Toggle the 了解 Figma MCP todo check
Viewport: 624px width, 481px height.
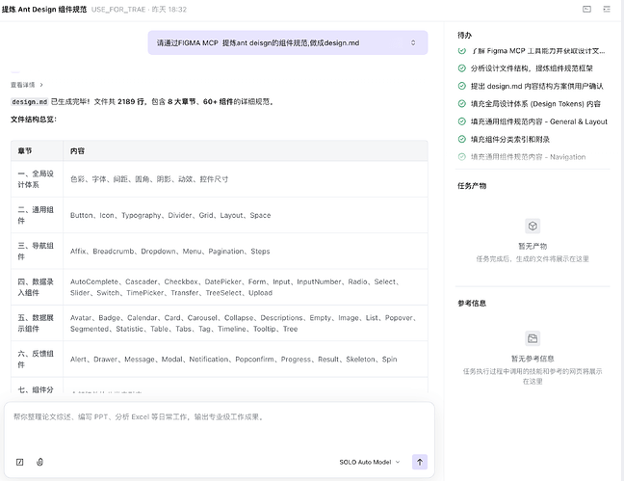click(x=461, y=51)
